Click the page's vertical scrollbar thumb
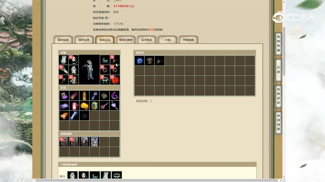This screenshot has height=182, width=325. pyautogui.click(x=284, y=50)
